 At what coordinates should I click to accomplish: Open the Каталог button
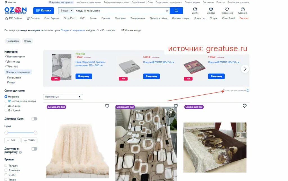[x=44, y=11]
